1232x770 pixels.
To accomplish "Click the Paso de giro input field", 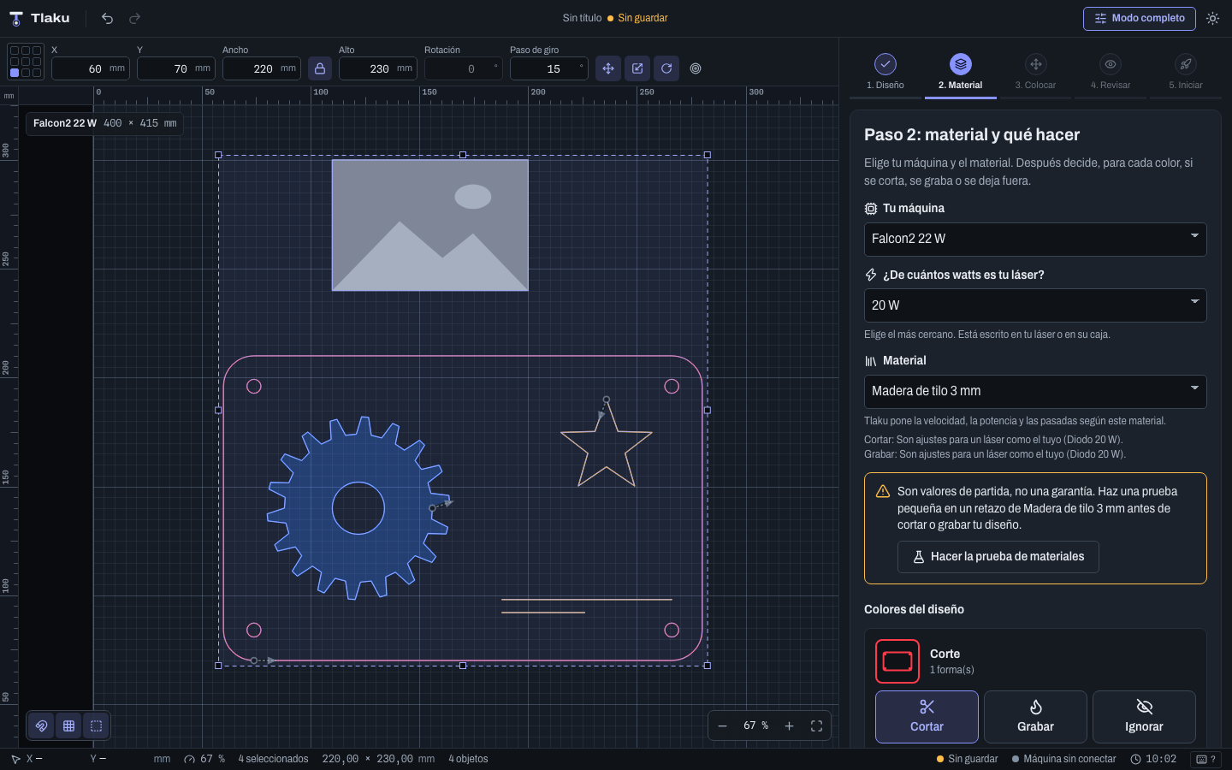I will [x=549, y=68].
